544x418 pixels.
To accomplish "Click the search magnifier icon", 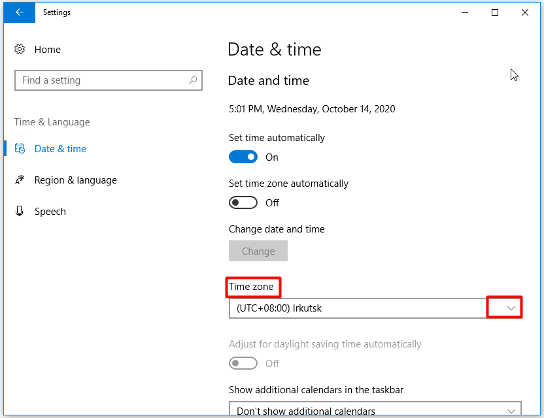I will pos(193,80).
